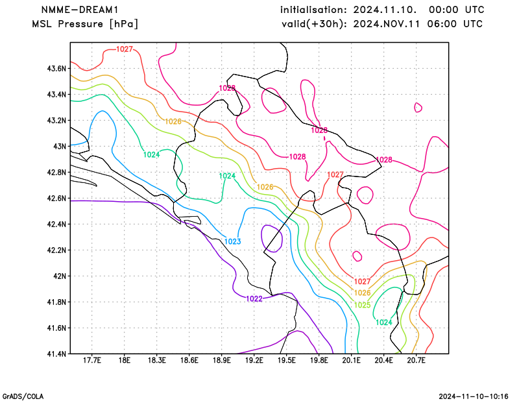519x401 pixels.
Task: Click the orange 1026 label just above 1025
Action: 363,293
